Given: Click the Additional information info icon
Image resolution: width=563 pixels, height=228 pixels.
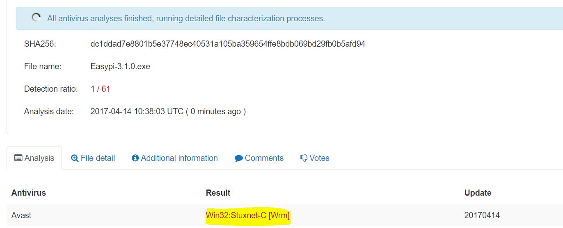Looking at the screenshot, I should point(135,158).
